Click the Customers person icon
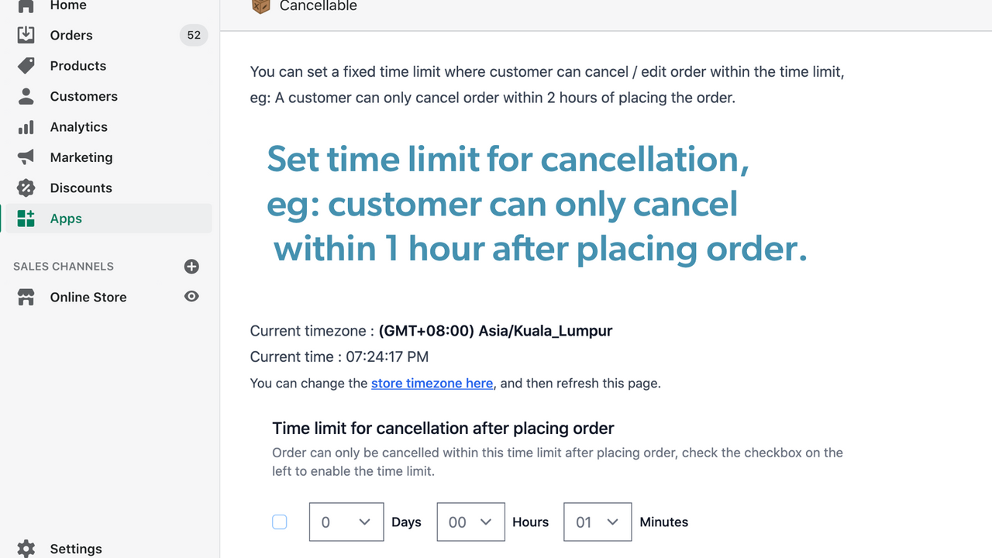 (26, 96)
